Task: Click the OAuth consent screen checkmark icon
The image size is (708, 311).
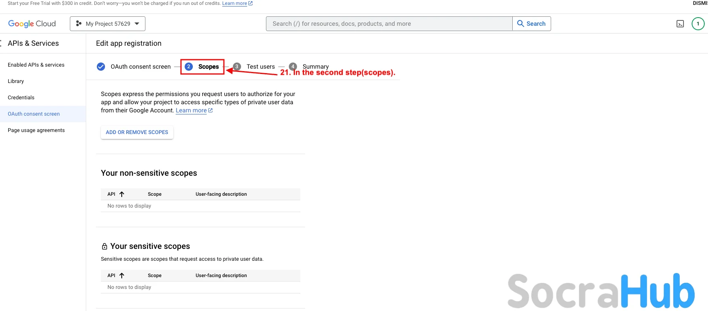Action: [101, 67]
